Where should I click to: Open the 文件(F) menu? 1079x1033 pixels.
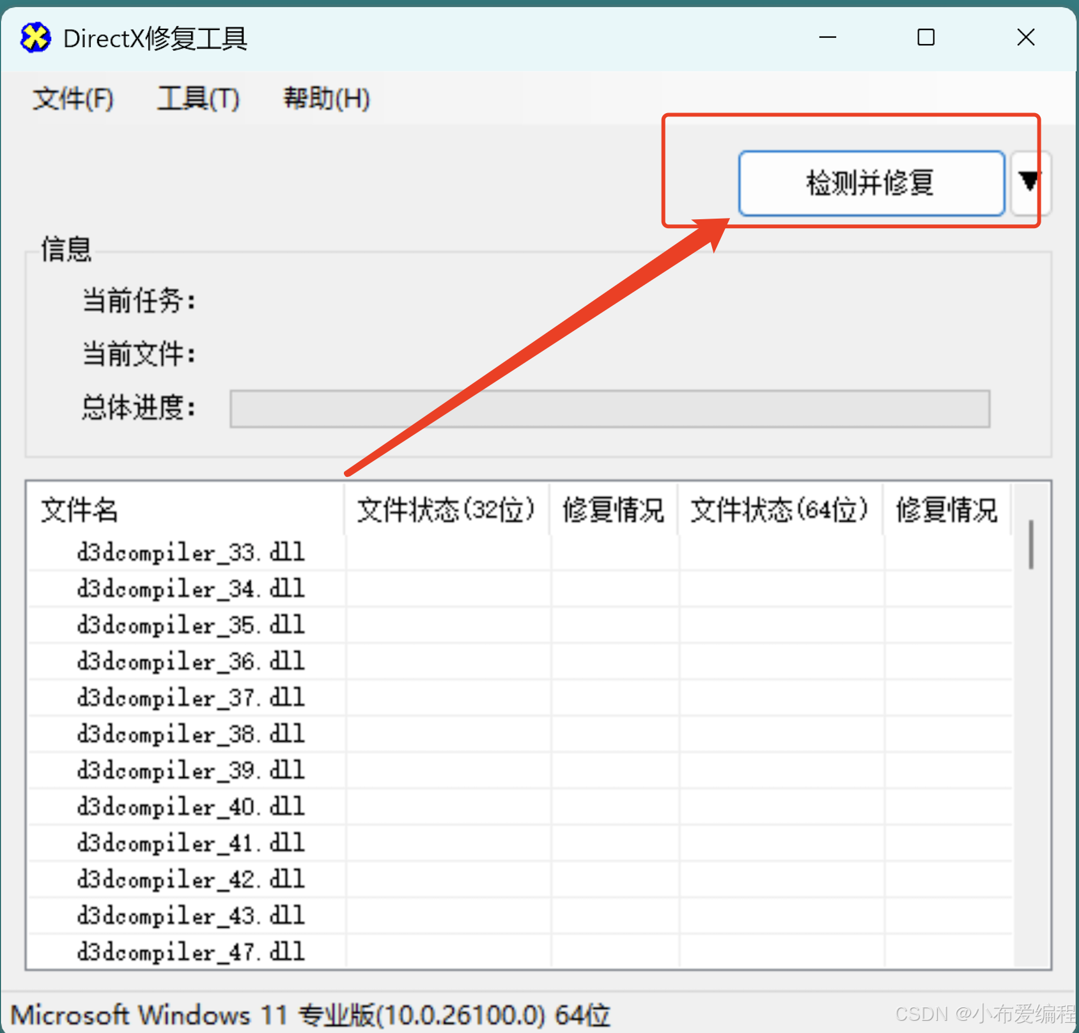click(x=73, y=98)
